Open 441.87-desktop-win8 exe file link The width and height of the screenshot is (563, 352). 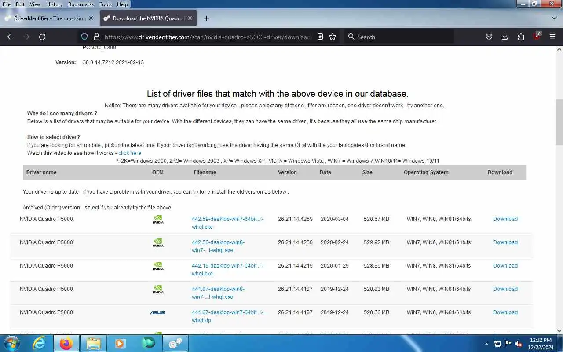[218, 293]
